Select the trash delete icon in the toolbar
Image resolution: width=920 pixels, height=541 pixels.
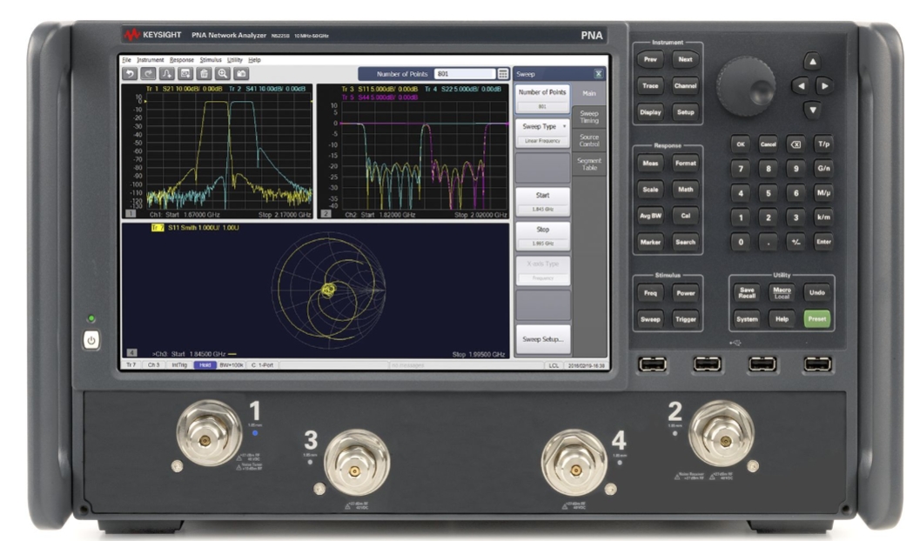click(205, 73)
